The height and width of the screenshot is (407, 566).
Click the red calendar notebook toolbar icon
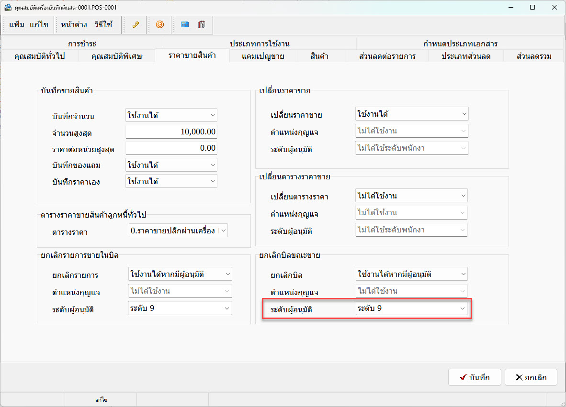(x=202, y=25)
